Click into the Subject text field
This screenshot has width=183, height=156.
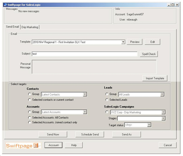84,54
